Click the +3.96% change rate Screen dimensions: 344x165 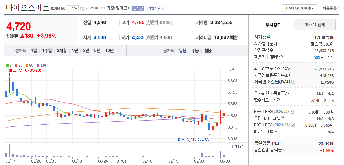pyautogui.click(x=47, y=36)
